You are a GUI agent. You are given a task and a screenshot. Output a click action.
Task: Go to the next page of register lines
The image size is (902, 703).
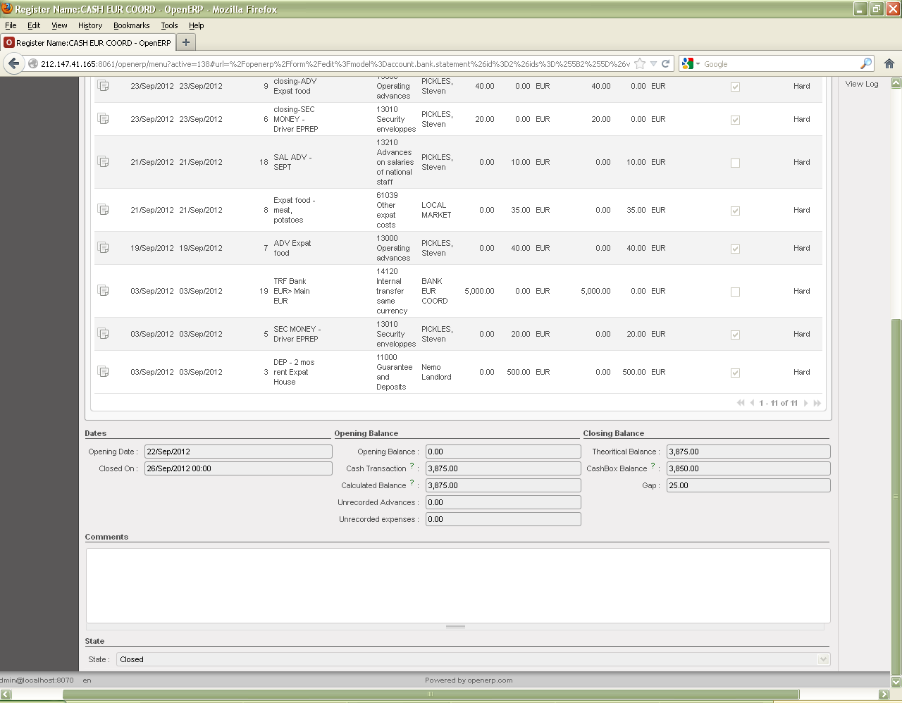(x=806, y=403)
